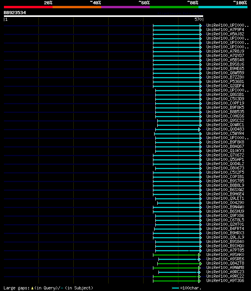Click the green alignment bar for UniRef100_Q84ZT8
The image size is (251, 291).
(x=180, y=263)
